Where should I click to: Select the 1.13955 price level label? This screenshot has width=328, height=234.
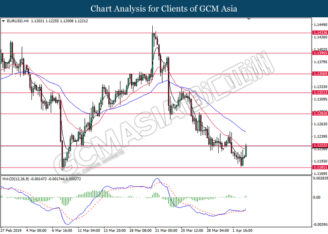(x=320, y=53)
